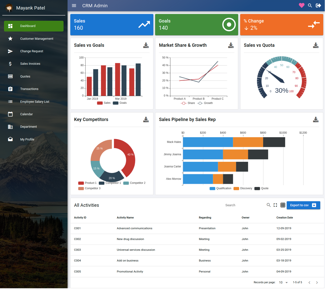Image resolution: width=325 pixels, height=289 pixels.
Task: Open the fullscreen icon in All Activities
Action: coord(275,205)
